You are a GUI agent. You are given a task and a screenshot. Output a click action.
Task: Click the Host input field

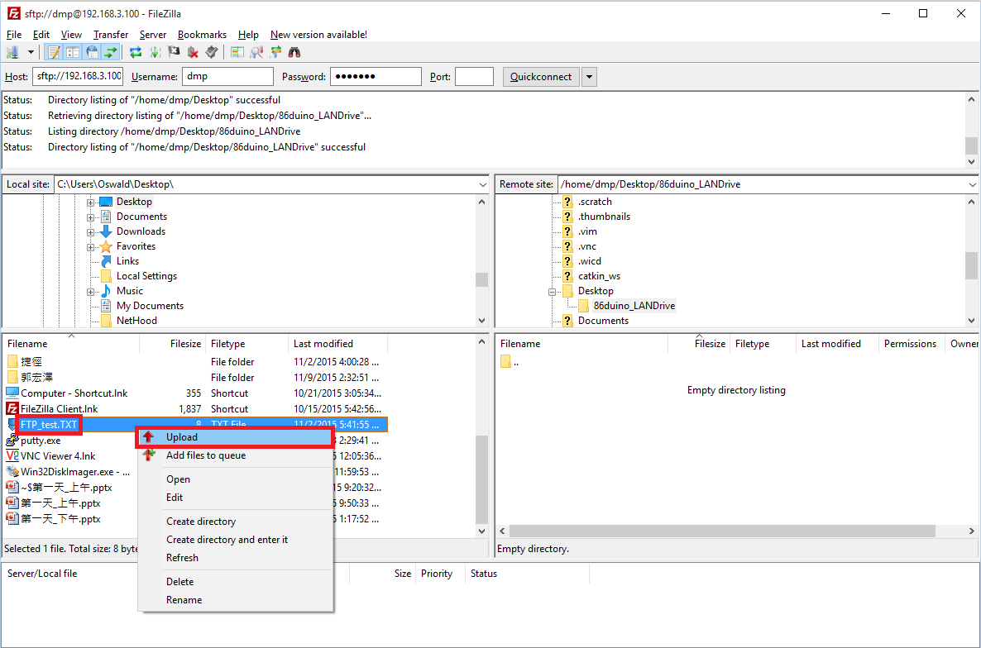point(79,76)
